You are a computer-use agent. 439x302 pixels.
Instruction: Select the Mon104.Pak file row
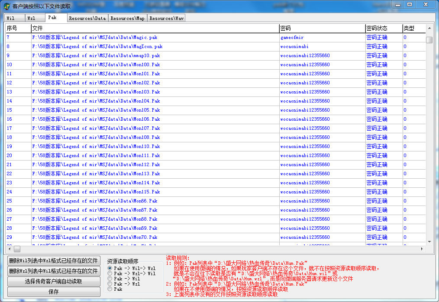(x=216, y=101)
